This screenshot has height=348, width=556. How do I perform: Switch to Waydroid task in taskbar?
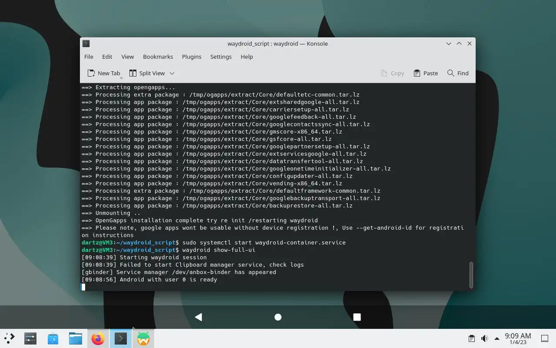point(143,338)
